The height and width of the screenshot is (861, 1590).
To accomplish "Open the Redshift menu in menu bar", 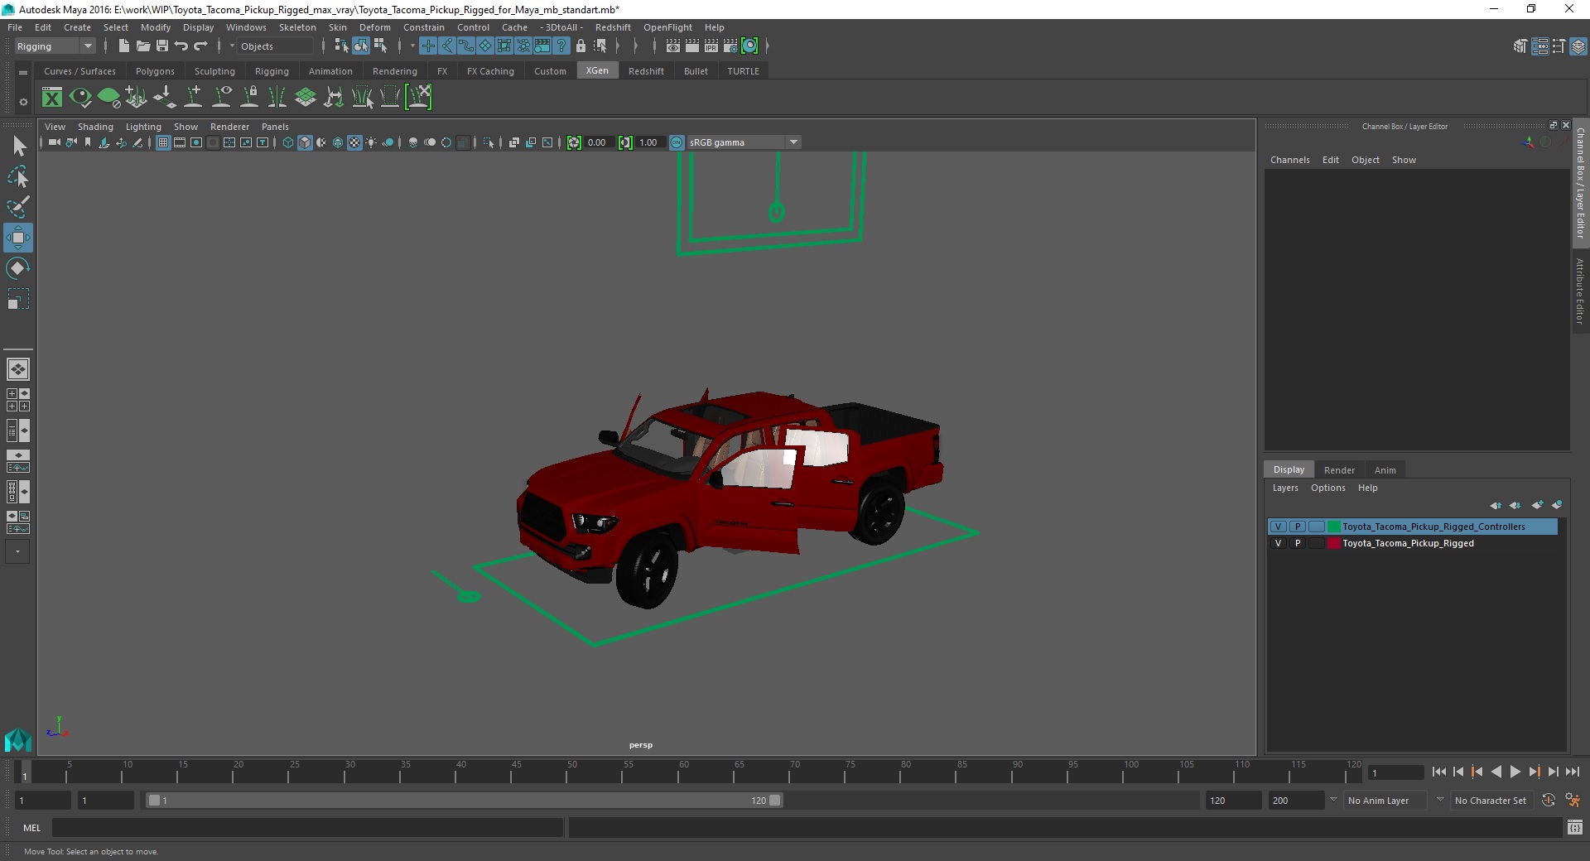I will click(x=612, y=27).
